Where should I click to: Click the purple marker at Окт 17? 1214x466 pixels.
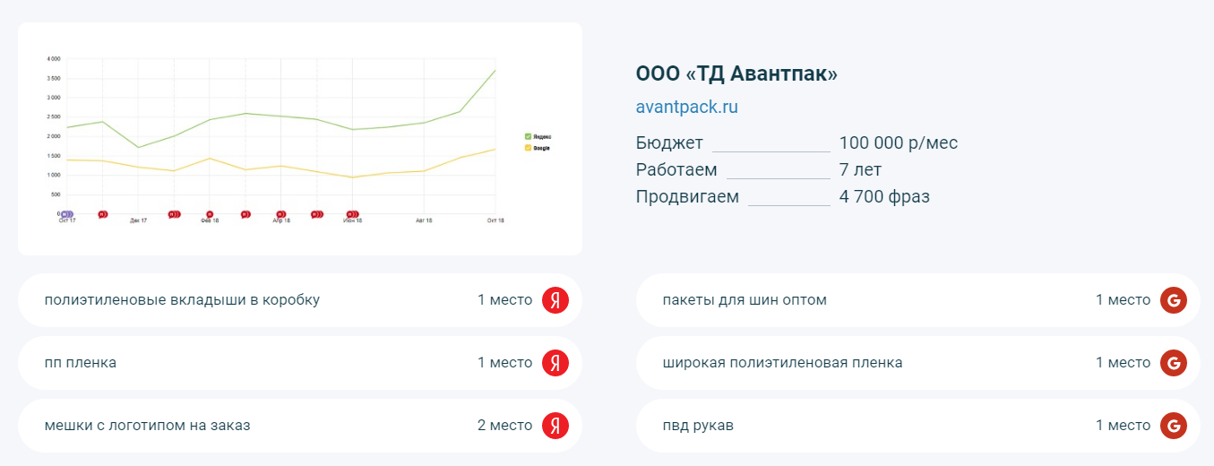pos(66,214)
